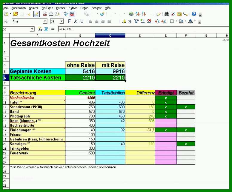
Task: Open the Navigator compass
Action: (173, 14)
